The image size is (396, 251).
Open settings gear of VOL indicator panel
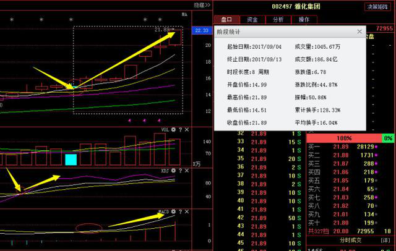point(173,130)
